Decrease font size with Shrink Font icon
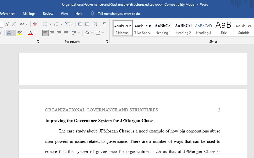254x158 pixels. click(x=14, y=24)
